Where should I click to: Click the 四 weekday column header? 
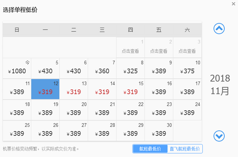131,30
